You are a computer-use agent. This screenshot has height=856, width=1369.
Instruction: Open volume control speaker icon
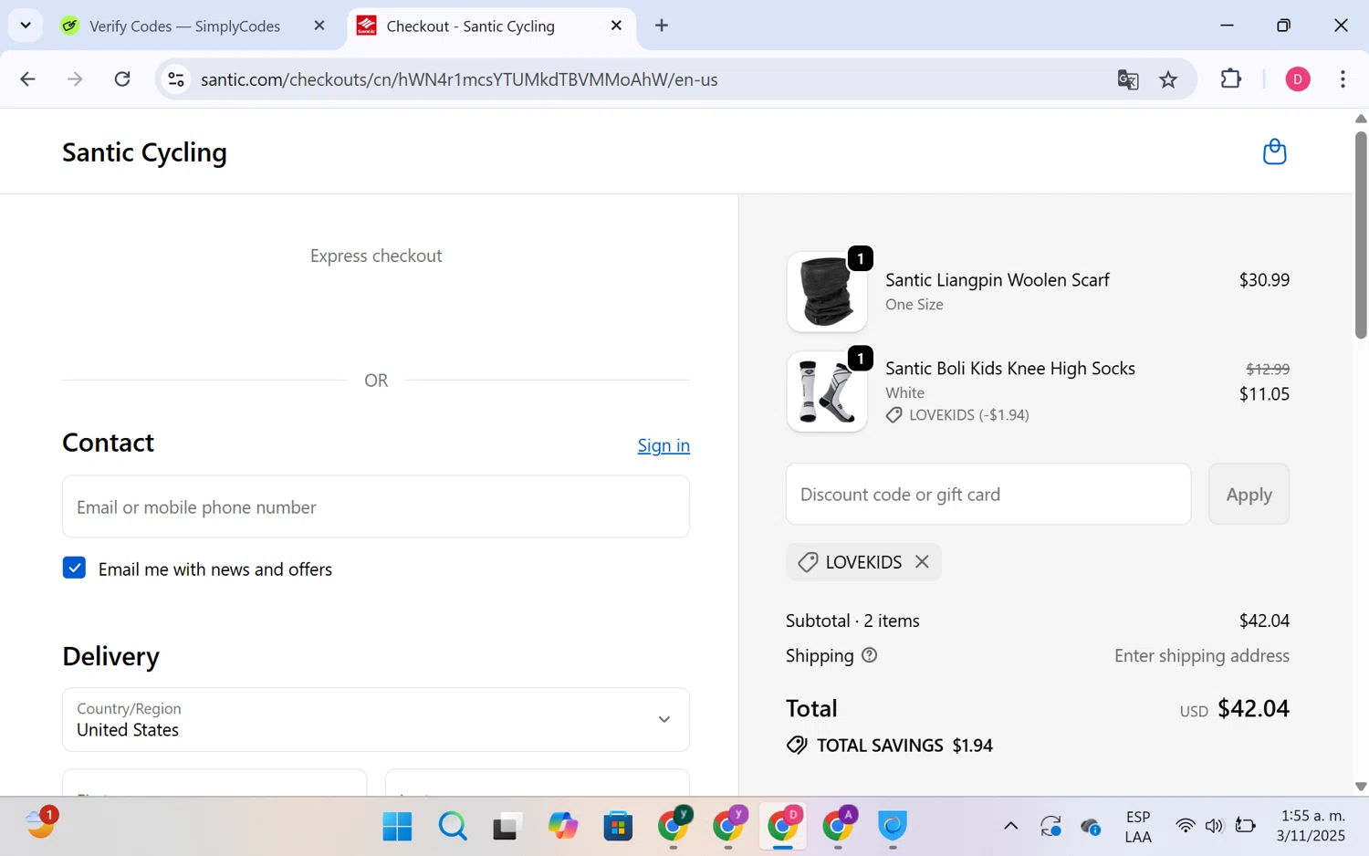point(1213,826)
